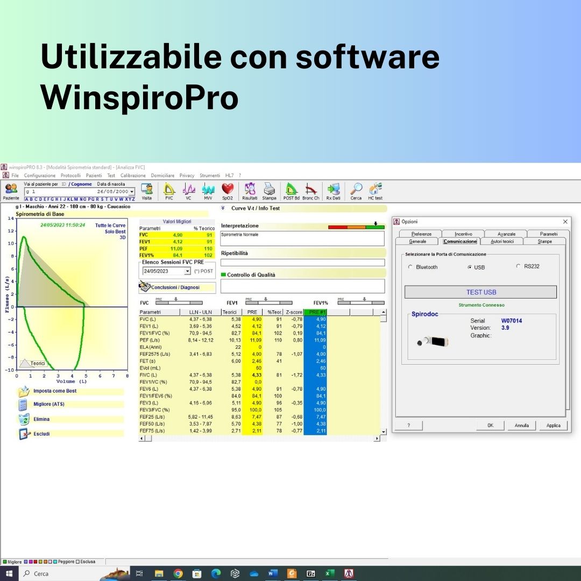The height and width of the screenshot is (581, 581).
Task: Switch to the Avanzate tab
Action: 506,234
